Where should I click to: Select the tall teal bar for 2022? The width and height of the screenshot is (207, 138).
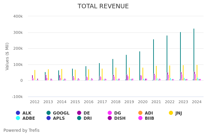[167, 58]
